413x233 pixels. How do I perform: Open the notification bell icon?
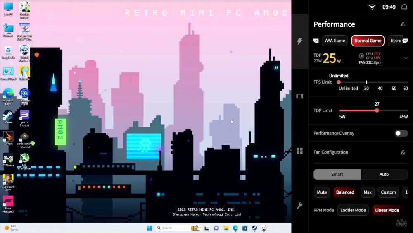[404, 7]
